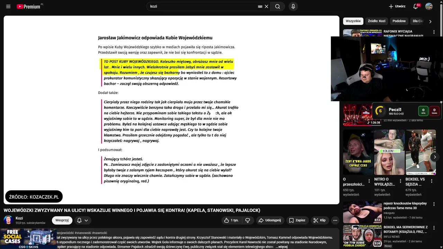Click the Utwórz create button
The width and height of the screenshot is (443, 249).
tap(397, 7)
